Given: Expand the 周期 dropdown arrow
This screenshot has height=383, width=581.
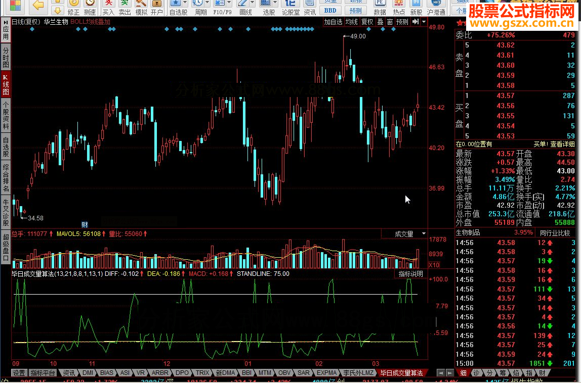Looking at the screenshot, I should 207,3.
